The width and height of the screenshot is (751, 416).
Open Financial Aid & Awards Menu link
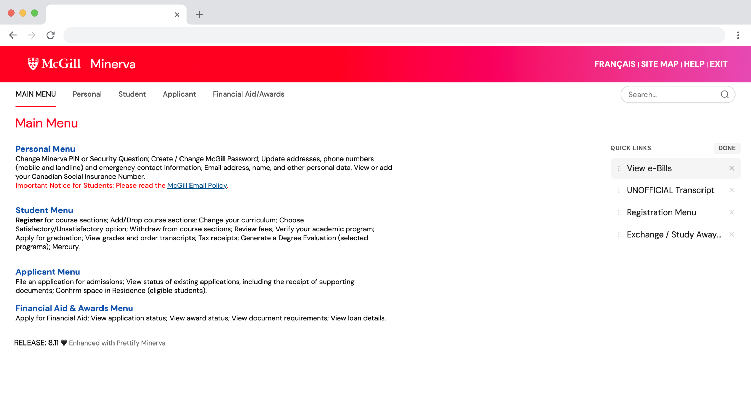pos(74,308)
